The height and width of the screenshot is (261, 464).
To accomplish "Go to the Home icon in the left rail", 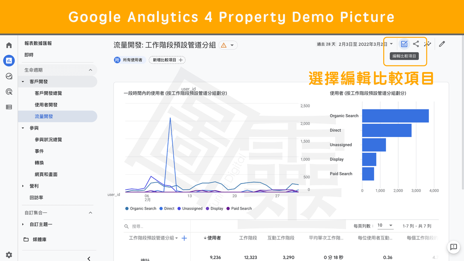I will pyautogui.click(x=9, y=45).
